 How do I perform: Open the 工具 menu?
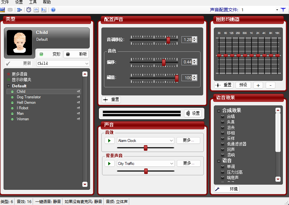(x=33, y=2)
